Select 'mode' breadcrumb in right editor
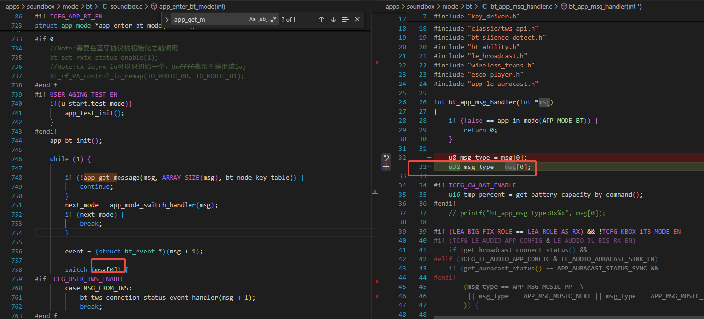The height and width of the screenshot is (319, 704). pyautogui.click(x=450, y=7)
